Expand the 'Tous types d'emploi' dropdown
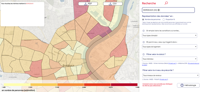The width and height of the screenshot is (201, 92). pos(170,35)
